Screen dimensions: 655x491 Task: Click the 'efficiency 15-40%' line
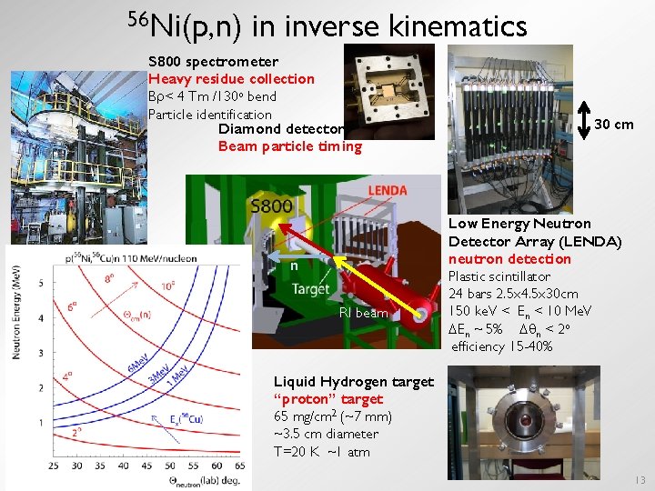(x=501, y=346)
